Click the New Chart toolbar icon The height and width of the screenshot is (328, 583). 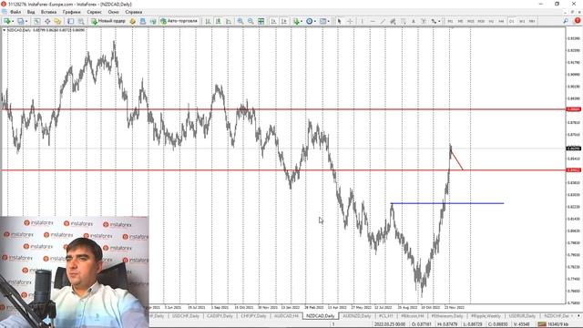click(6, 21)
